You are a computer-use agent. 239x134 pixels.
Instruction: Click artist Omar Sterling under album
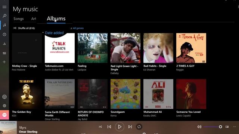[52, 119]
